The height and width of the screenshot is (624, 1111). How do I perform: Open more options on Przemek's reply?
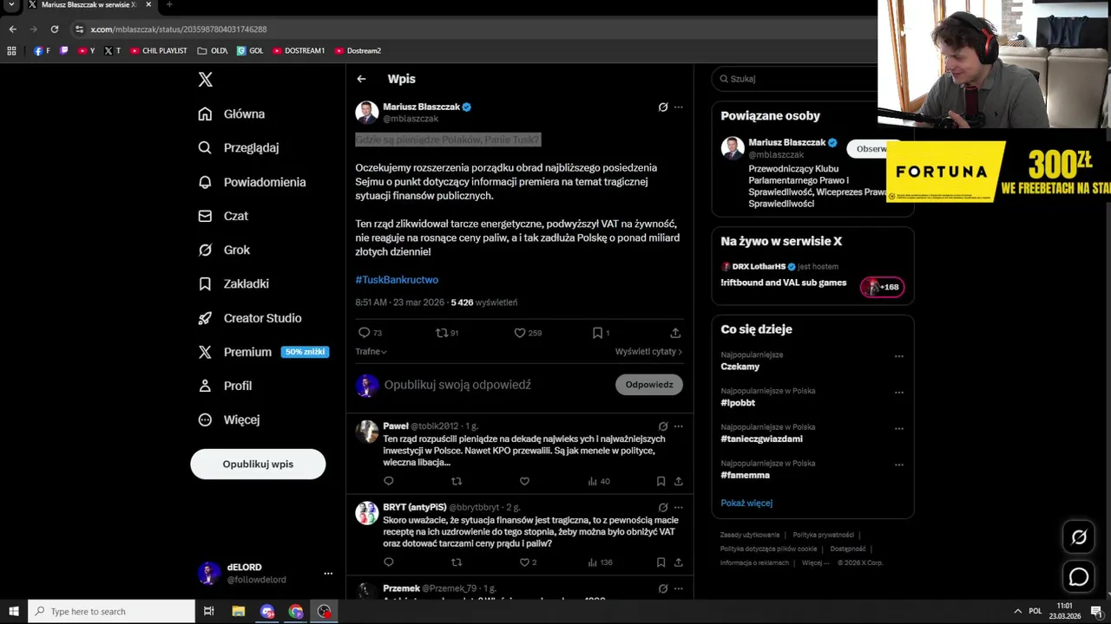(679, 588)
